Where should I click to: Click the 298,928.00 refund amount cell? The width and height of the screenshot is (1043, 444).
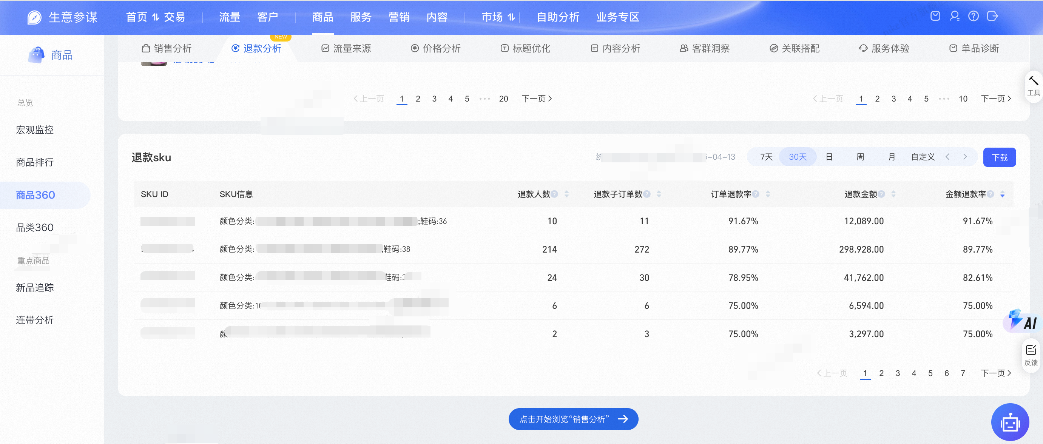coord(861,249)
